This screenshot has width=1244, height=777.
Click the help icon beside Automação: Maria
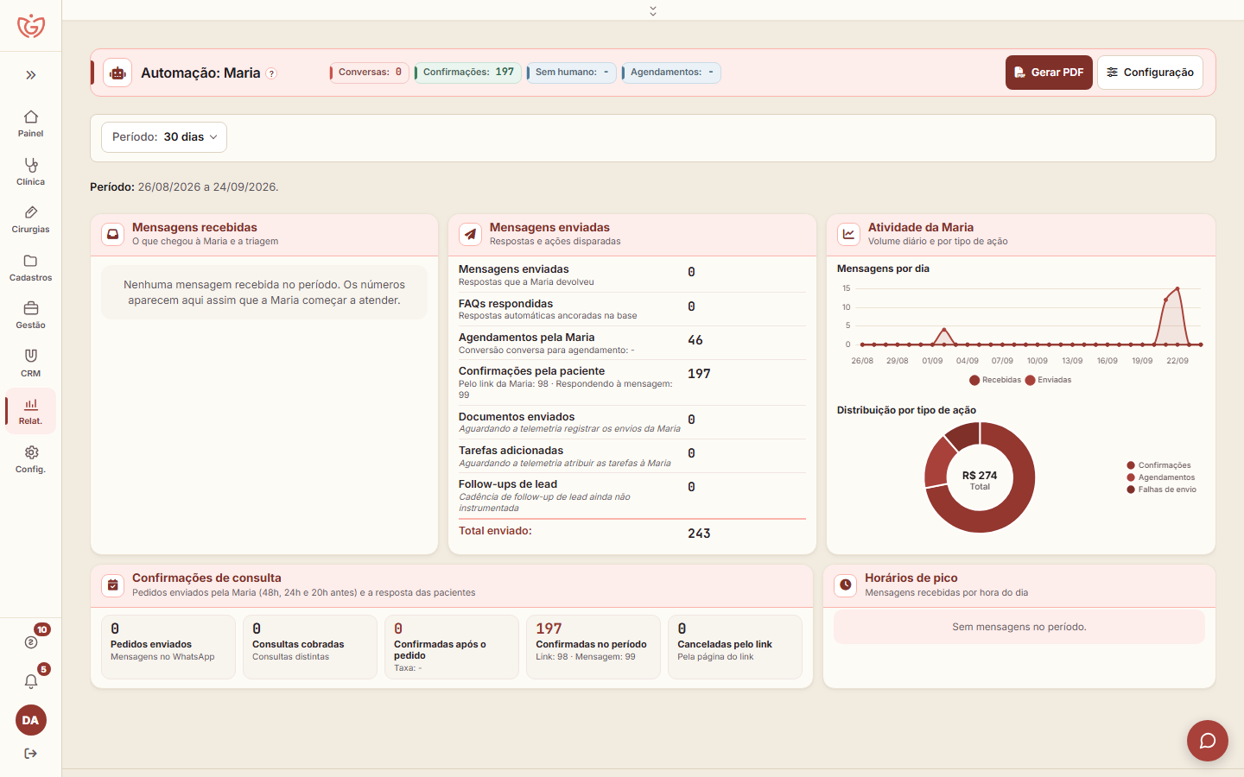(271, 73)
